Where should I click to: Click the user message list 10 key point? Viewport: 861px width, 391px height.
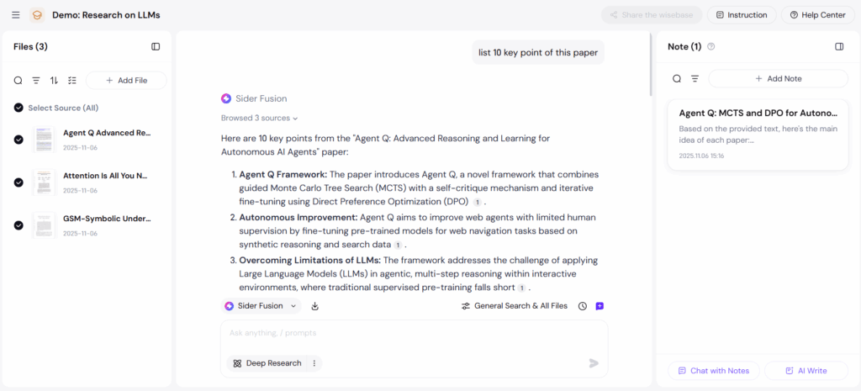click(538, 53)
